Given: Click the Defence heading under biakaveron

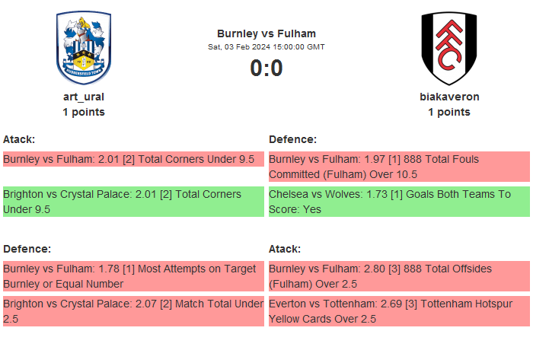Looking at the screenshot, I should point(292,139).
